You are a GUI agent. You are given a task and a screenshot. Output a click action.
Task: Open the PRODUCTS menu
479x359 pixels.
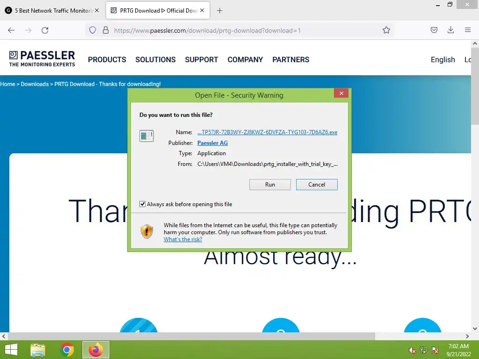(x=107, y=59)
